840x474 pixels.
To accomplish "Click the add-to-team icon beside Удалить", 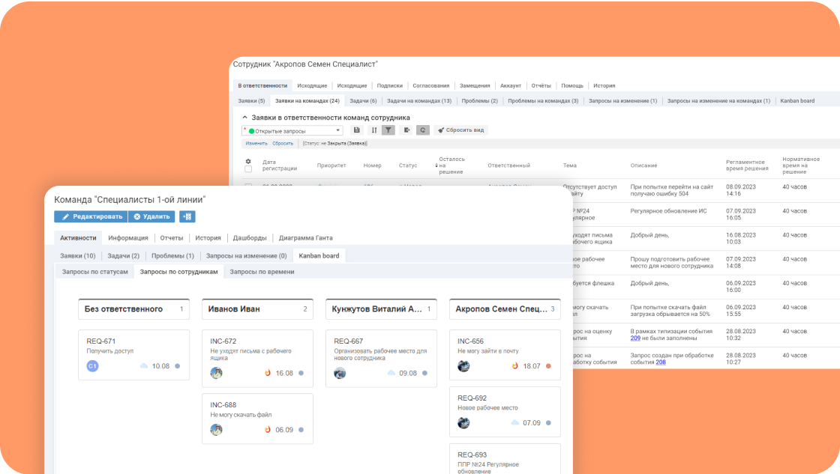I will (187, 216).
